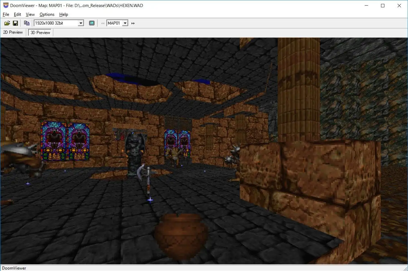Click the Copy image icon

tap(27, 23)
